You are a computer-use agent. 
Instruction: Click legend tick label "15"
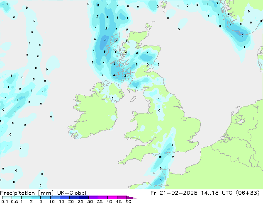[61, 201]
